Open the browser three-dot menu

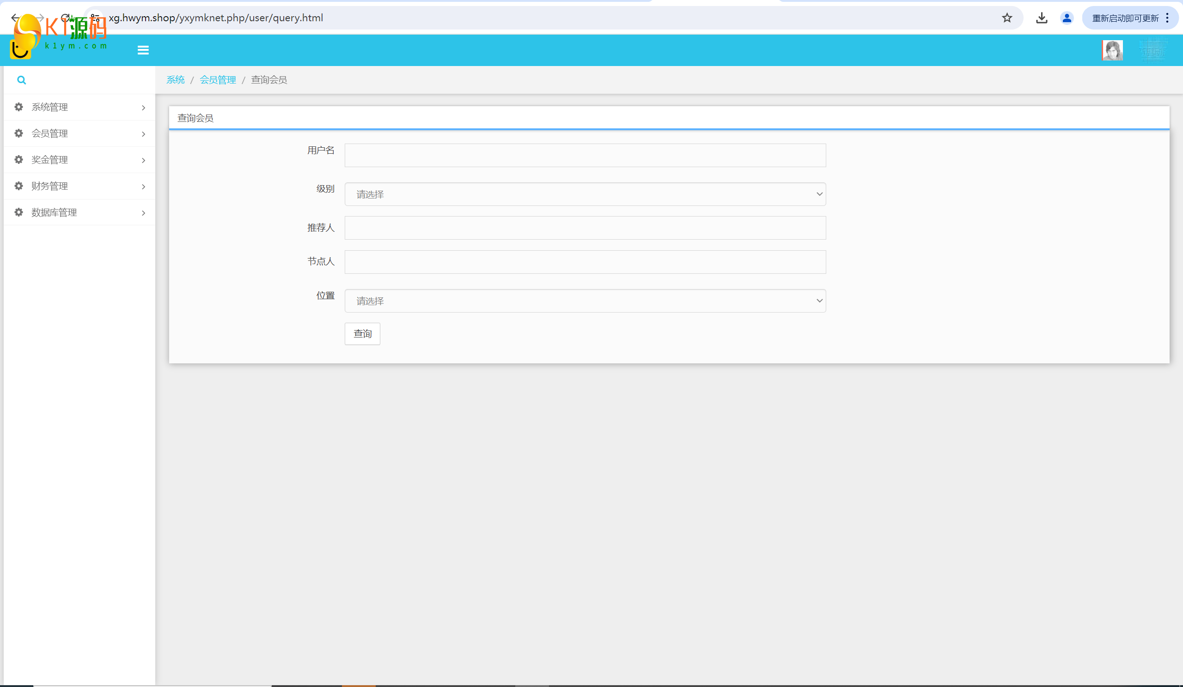coord(1167,18)
